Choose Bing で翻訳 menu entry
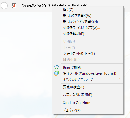This screenshot has width=130, height=118. click(x=87, y=67)
